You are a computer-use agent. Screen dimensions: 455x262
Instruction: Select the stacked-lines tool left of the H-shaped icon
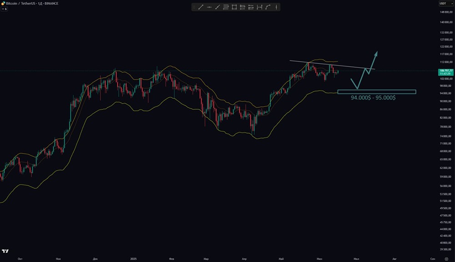click(251, 7)
